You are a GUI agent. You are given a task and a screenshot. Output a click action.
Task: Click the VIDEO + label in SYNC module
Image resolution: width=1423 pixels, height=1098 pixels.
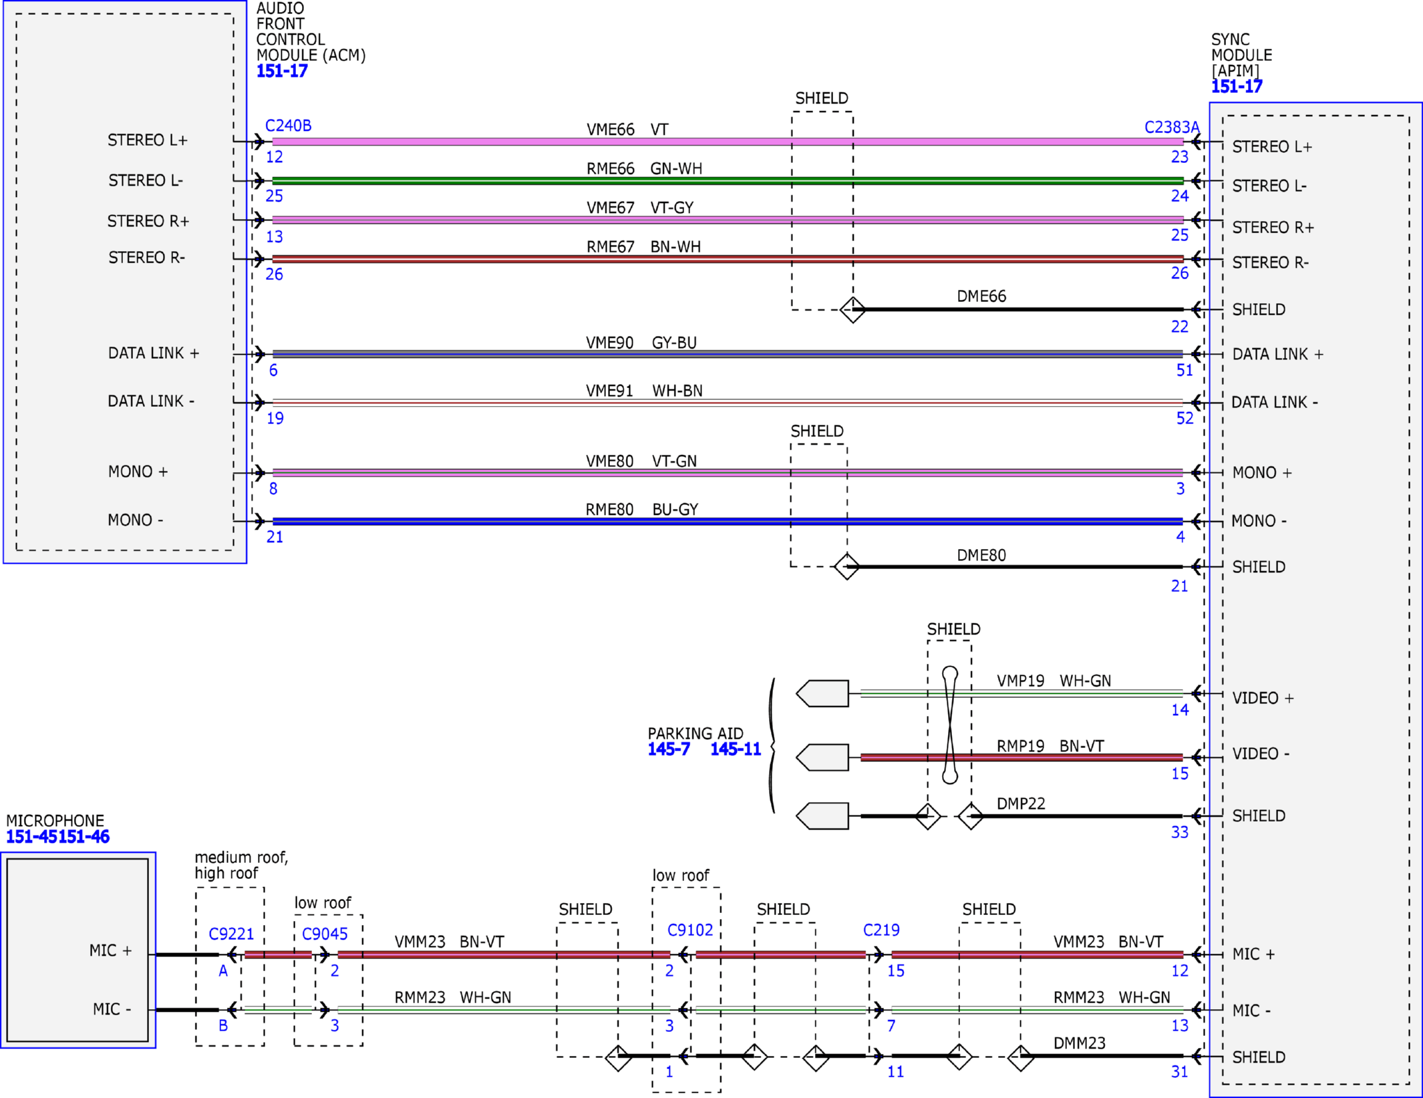[1263, 698]
